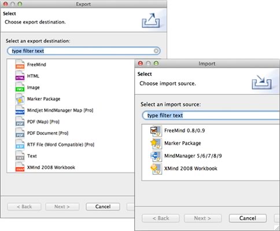280x231 pixels.
Task: Select XMind 2008 Workbook import icon
Action: [156, 168]
